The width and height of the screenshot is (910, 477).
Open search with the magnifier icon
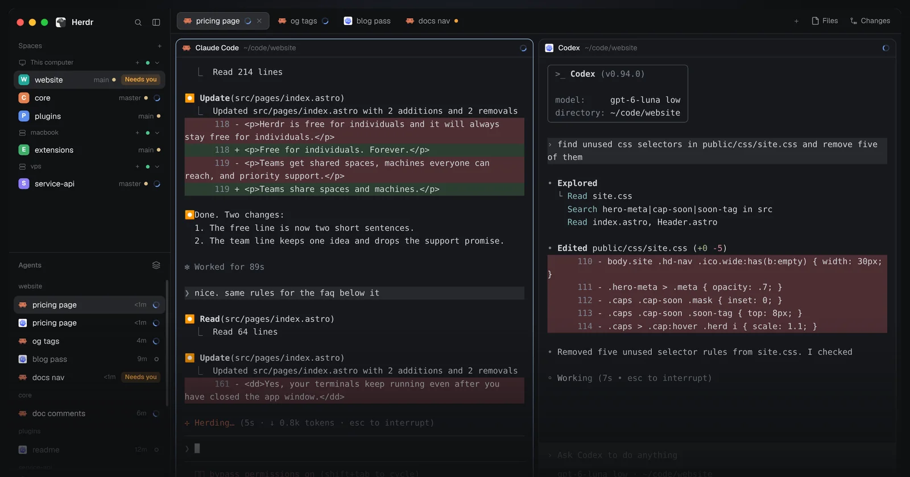(x=138, y=22)
